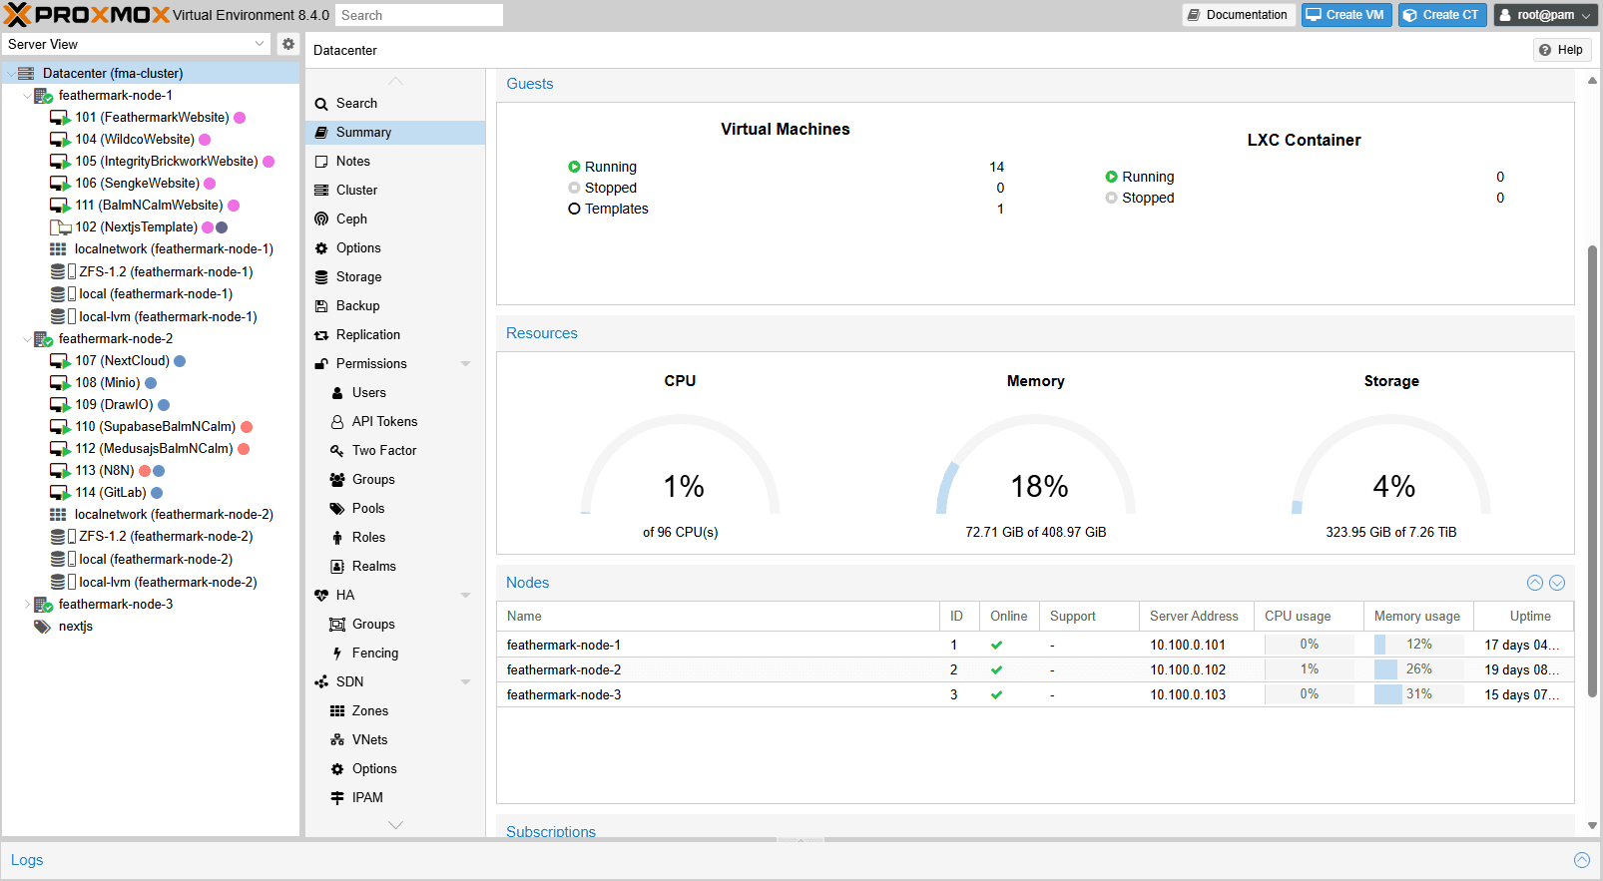Select VM 114 (GitLab) in tree
The height and width of the screenshot is (881, 1603).
pos(150,493)
